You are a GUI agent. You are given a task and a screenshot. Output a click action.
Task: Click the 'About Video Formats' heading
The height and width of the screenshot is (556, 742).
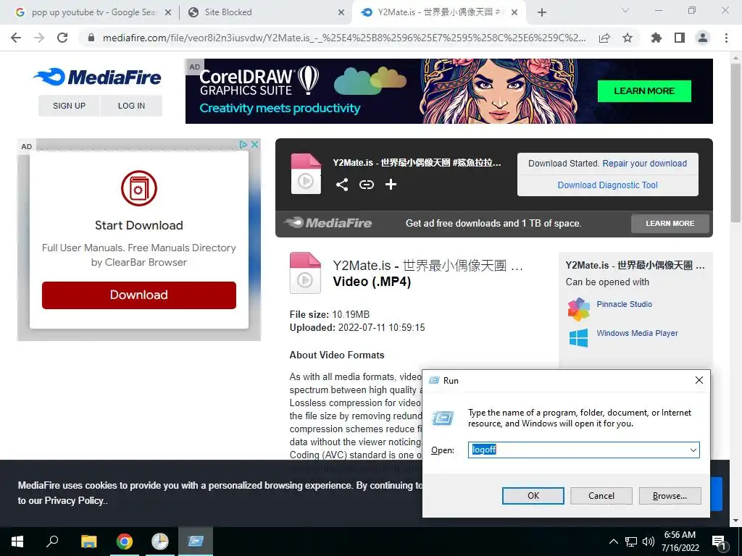(x=337, y=355)
